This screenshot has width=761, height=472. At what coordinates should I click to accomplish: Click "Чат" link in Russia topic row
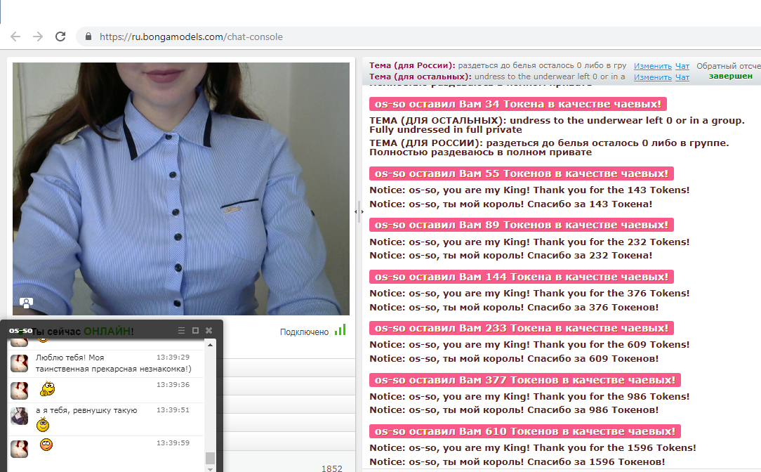coord(682,66)
